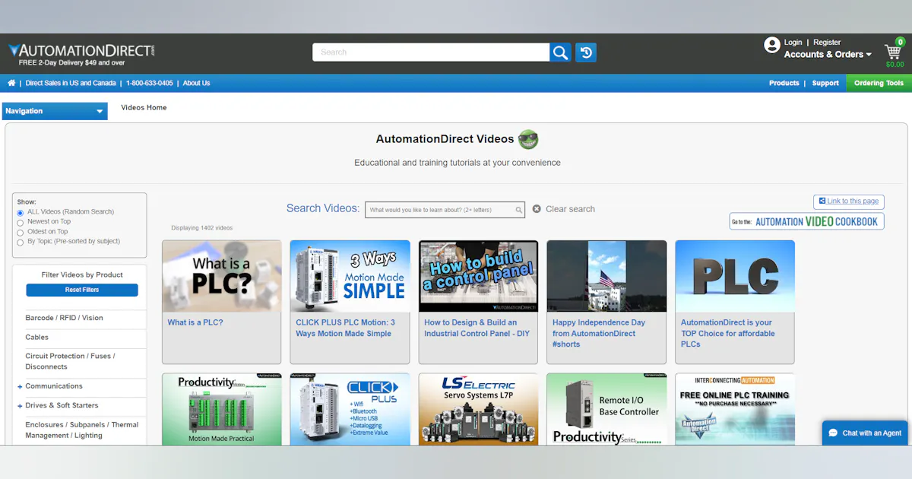
Task: Open the Products menu
Action: (784, 83)
